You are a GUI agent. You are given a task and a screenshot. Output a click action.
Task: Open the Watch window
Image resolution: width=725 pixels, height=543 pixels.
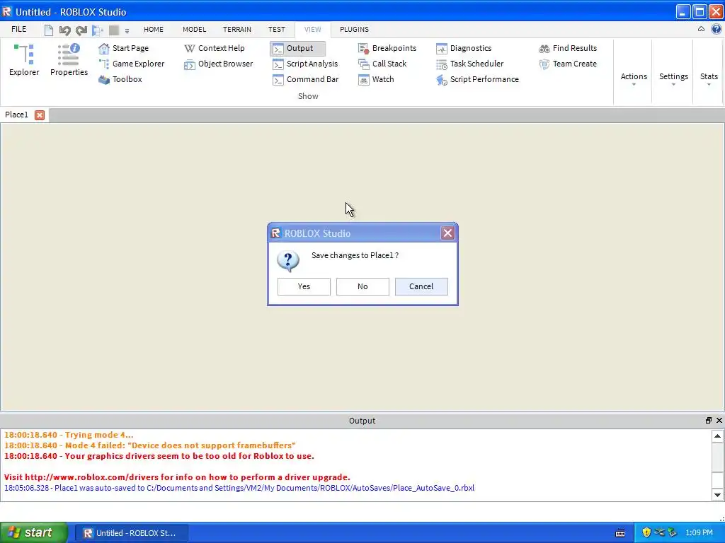coord(377,79)
